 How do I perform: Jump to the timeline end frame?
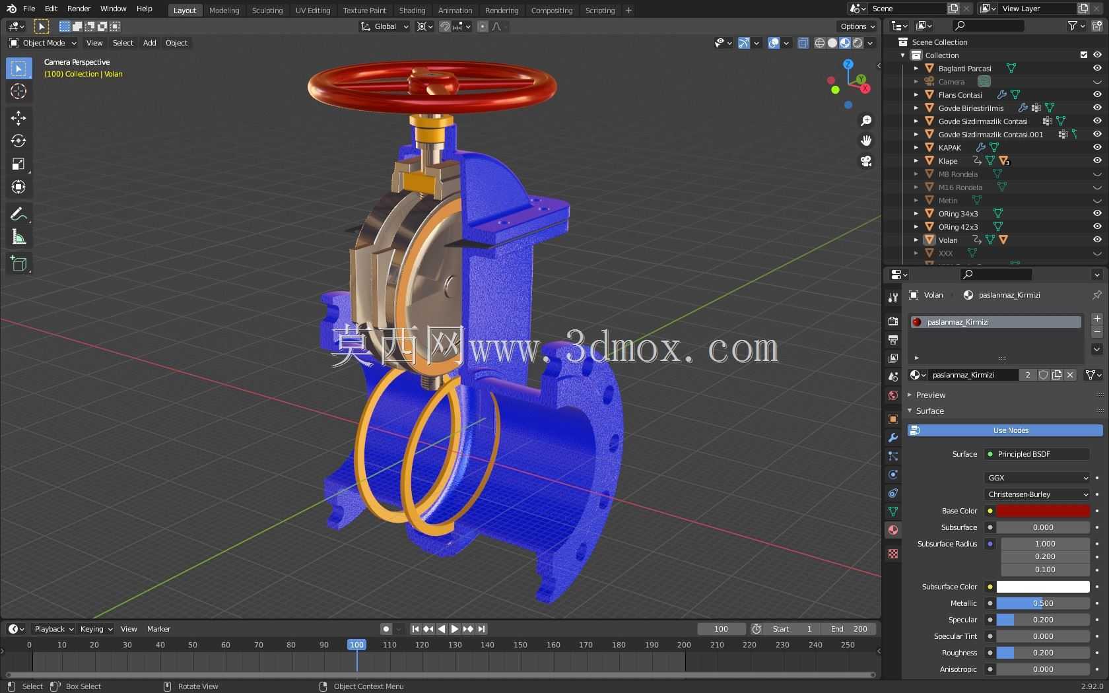click(x=482, y=629)
